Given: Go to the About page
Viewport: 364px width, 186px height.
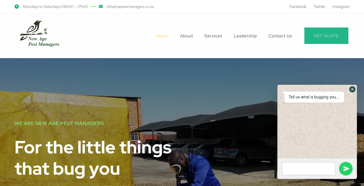Looking at the screenshot, I should [x=187, y=36].
